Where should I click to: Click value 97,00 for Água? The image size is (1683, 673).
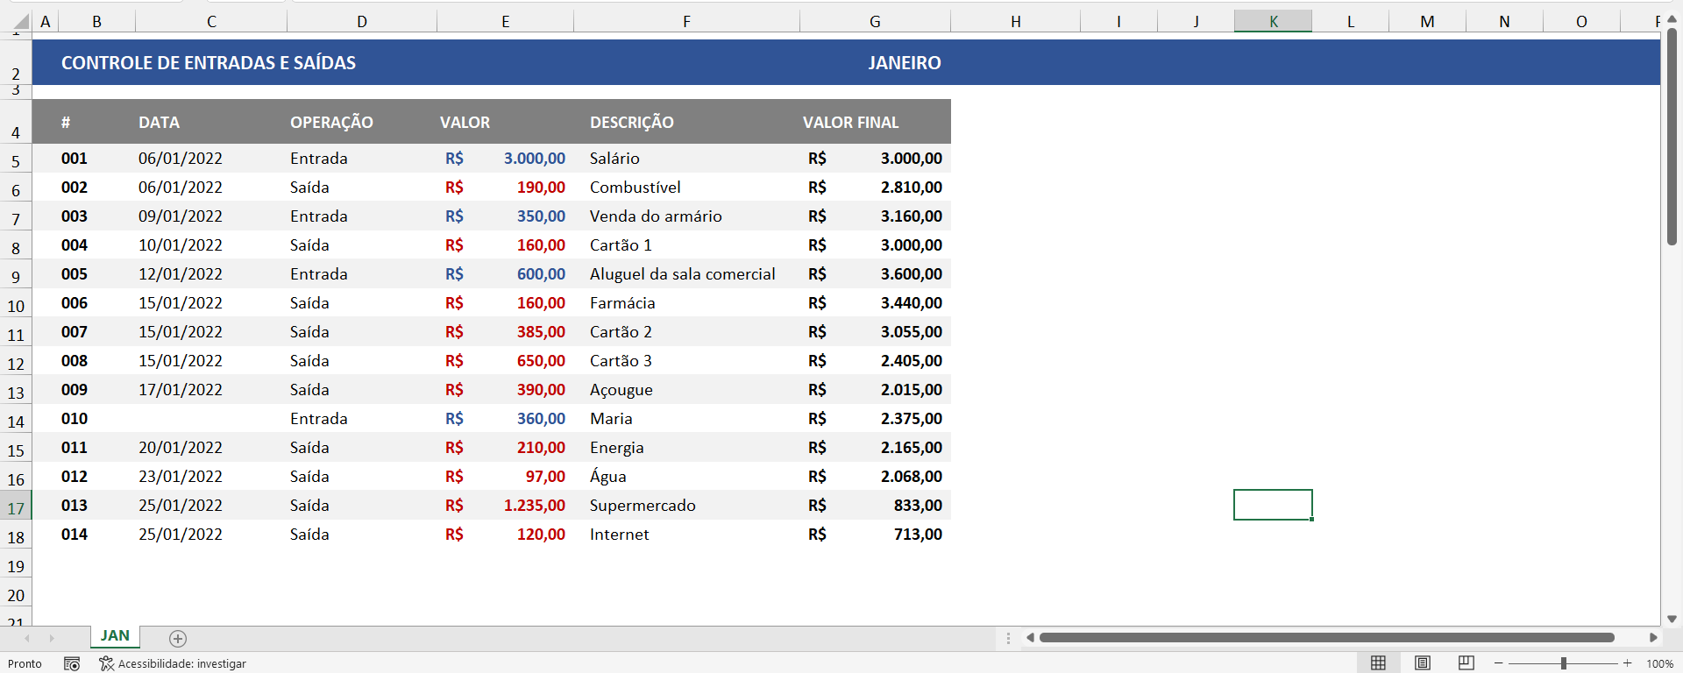coord(505,476)
